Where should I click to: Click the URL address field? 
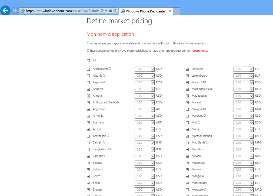tap(62, 11)
